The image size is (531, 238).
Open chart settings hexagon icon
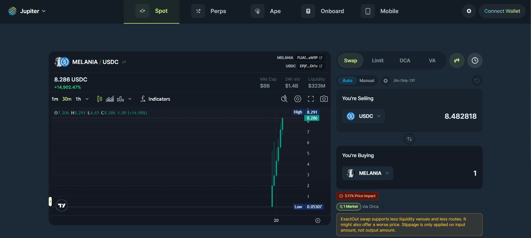(x=298, y=99)
